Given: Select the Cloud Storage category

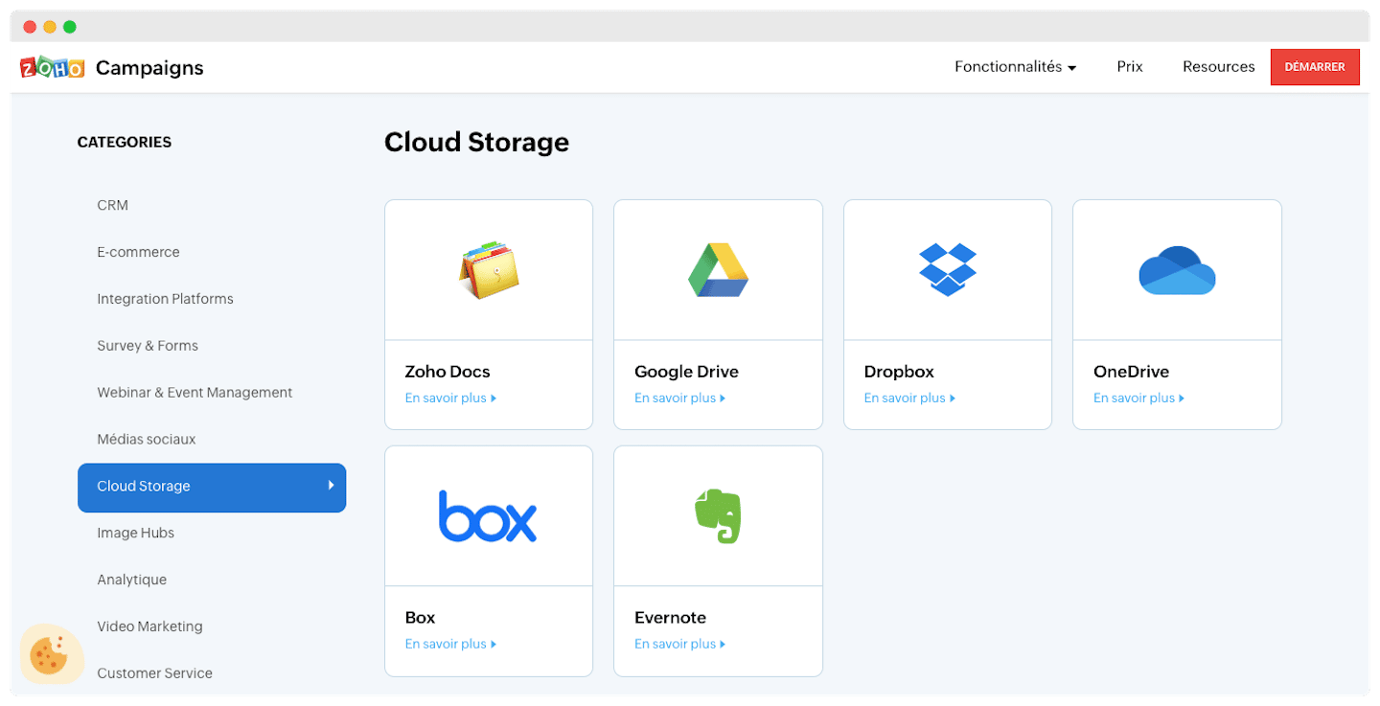Looking at the screenshot, I should pos(212,488).
